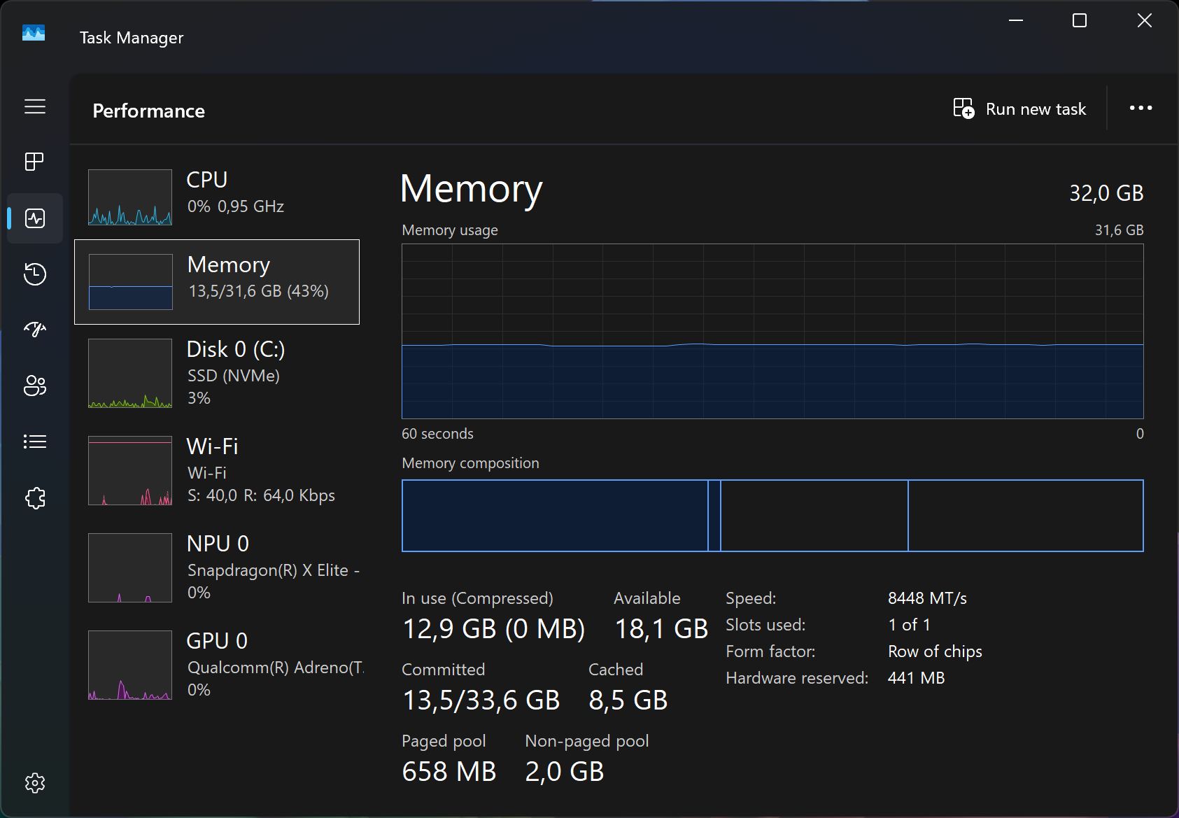Click the Memory usage graph

pyautogui.click(x=772, y=331)
